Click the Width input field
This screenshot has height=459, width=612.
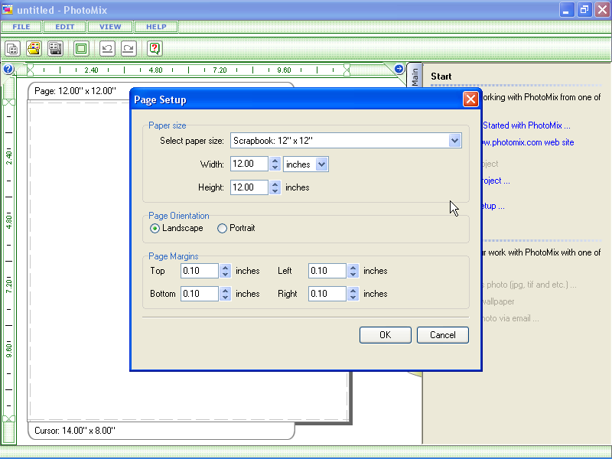click(249, 164)
